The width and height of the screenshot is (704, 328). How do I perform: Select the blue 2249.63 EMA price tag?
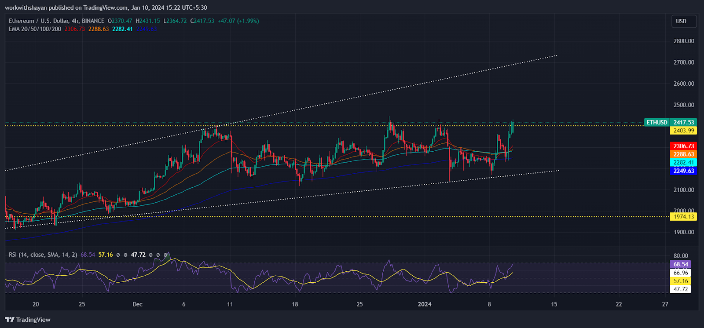point(683,171)
